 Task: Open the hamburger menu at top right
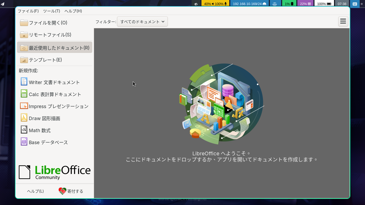click(343, 21)
